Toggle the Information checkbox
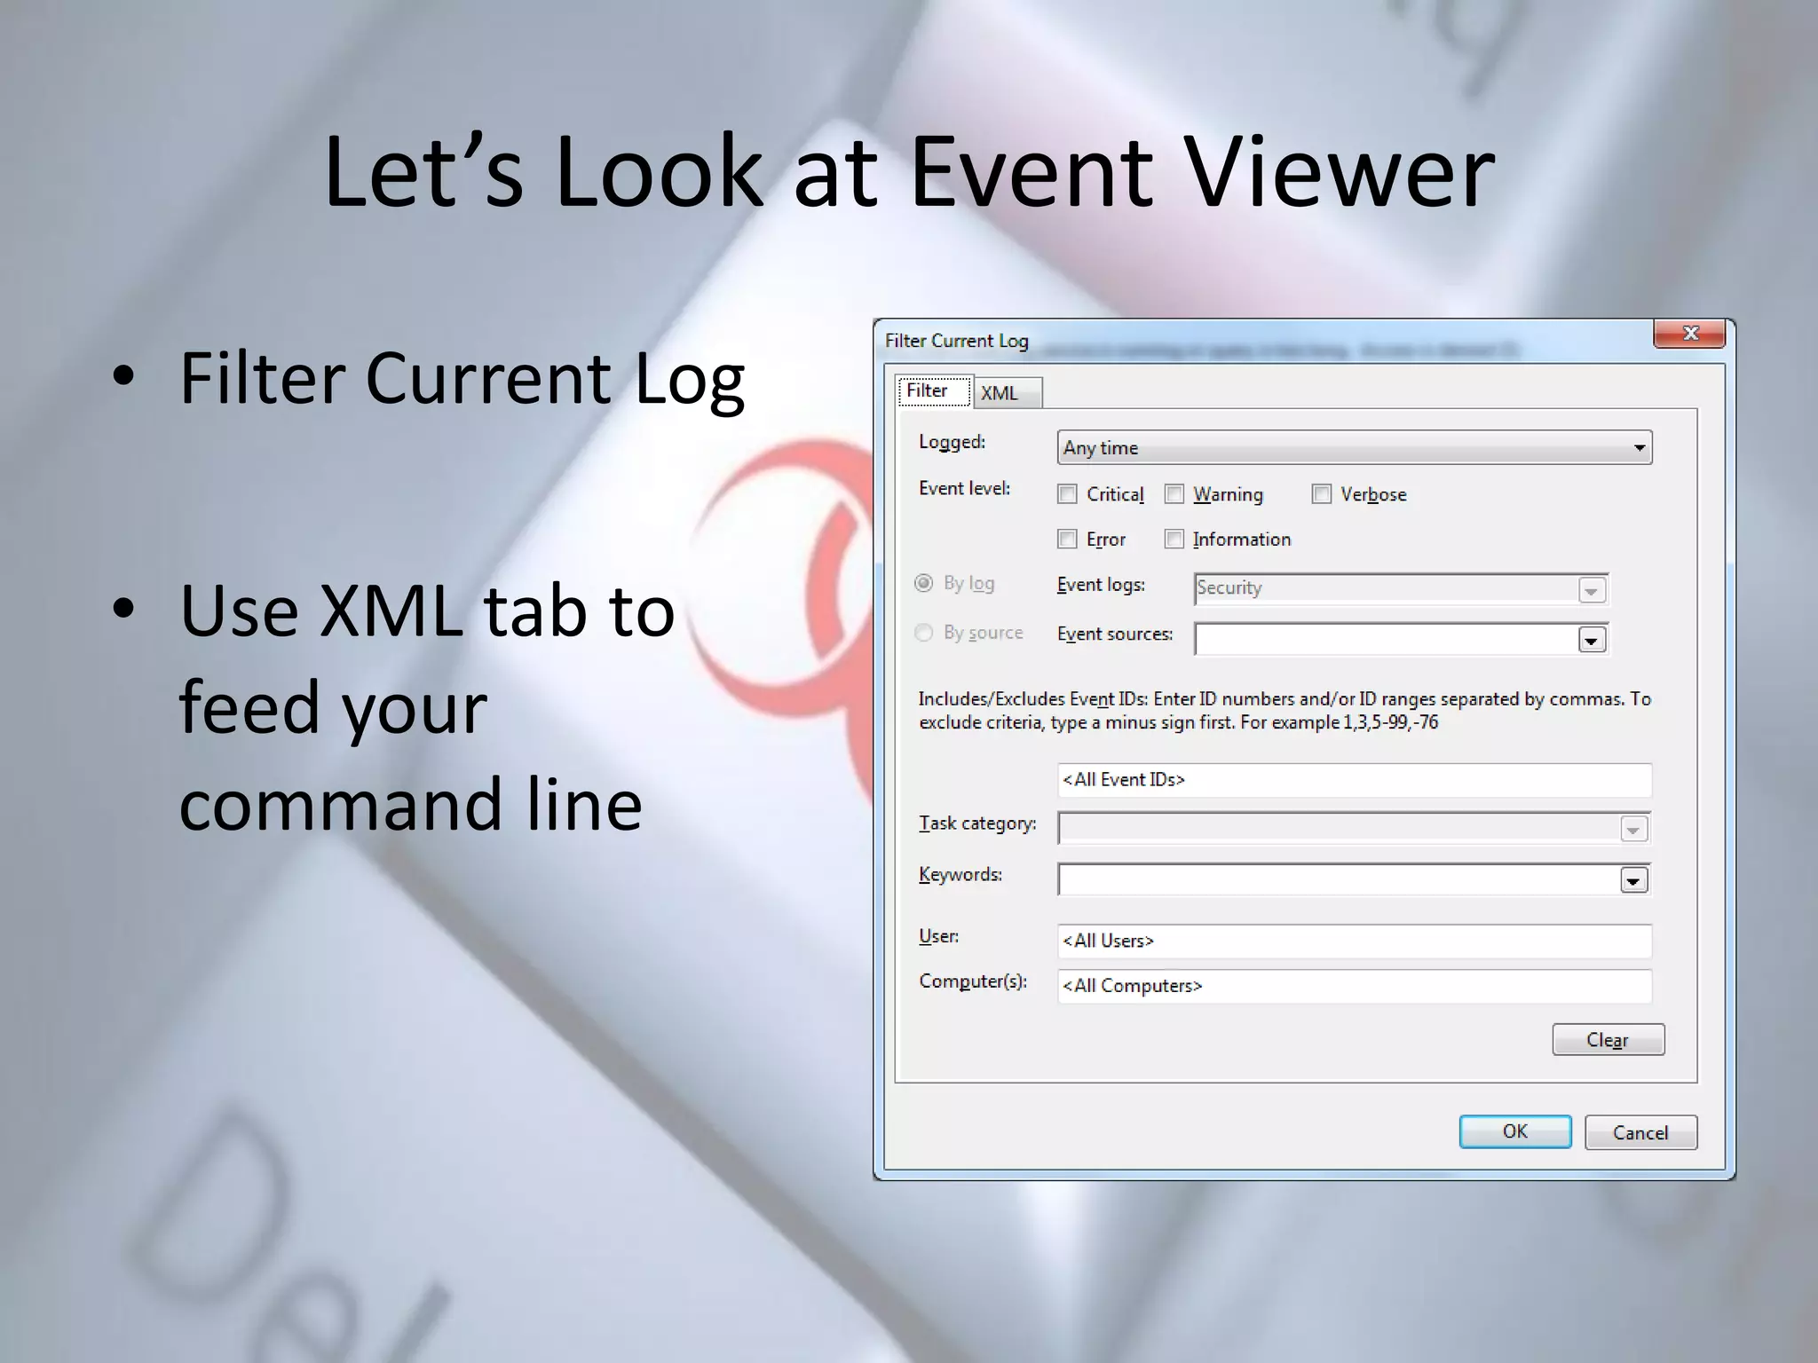 (x=1174, y=539)
